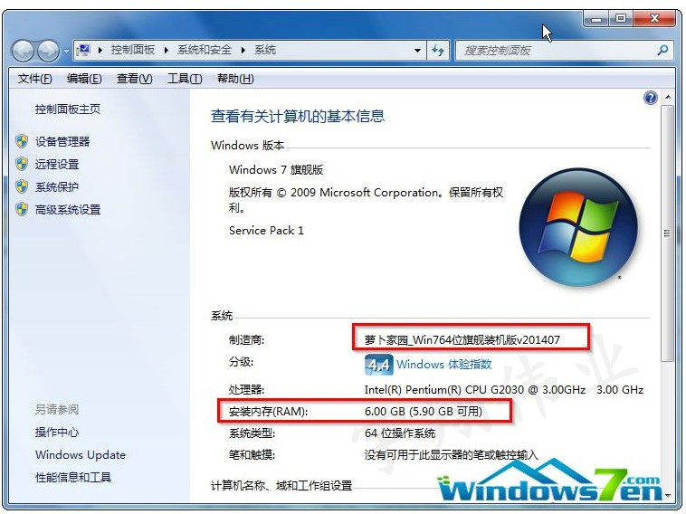Image resolution: width=686 pixels, height=514 pixels.
Task: Open Windows Update link in sidebar
Action: click(81, 455)
